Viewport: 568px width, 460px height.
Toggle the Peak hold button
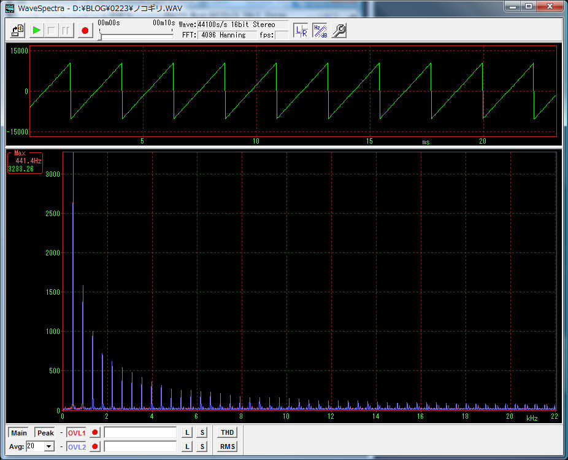(x=45, y=433)
